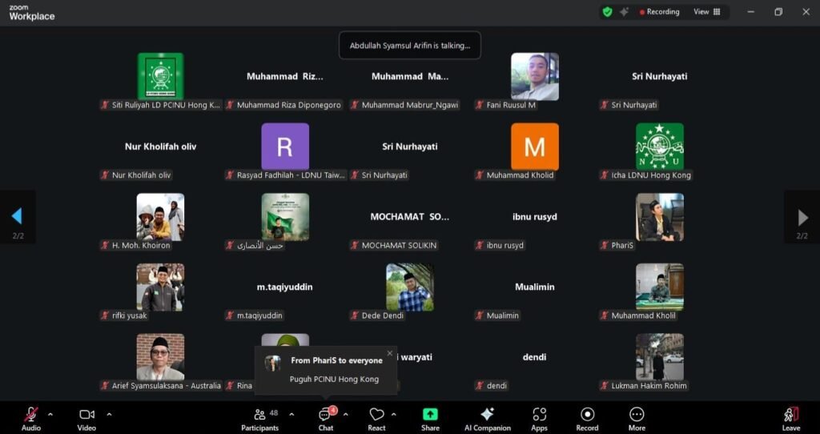Unmute microphone with Audio button
The image size is (820, 434).
point(31,415)
